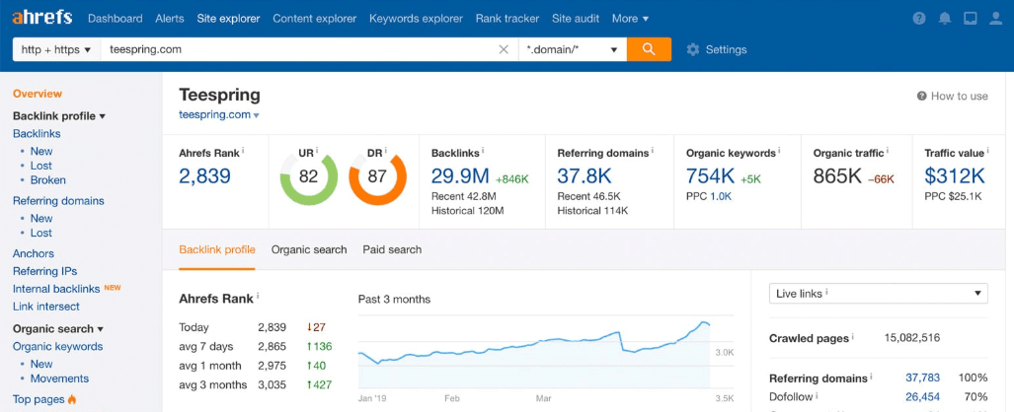Open the More menu in navigation
Screen dimensions: 1014x412
(630, 19)
